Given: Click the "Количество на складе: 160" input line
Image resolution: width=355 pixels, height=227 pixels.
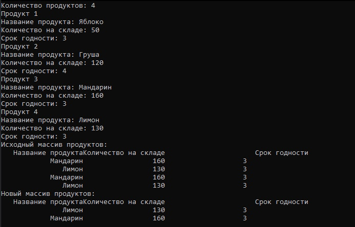Looking at the screenshot, I should 52,96.
